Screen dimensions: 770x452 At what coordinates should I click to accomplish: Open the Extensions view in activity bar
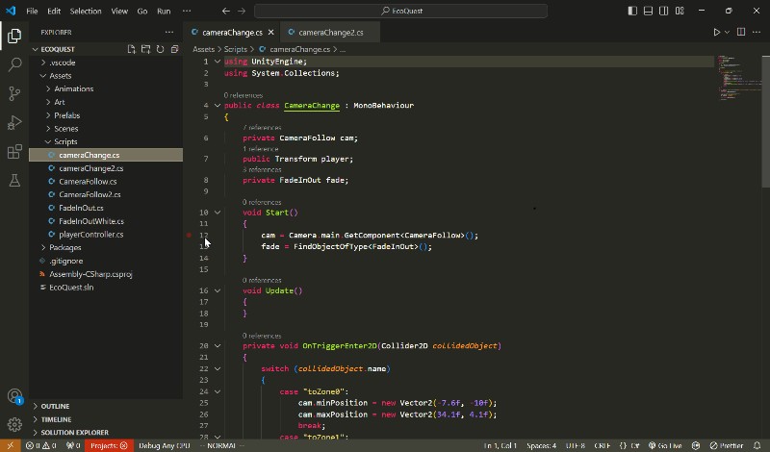tap(14, 151)
